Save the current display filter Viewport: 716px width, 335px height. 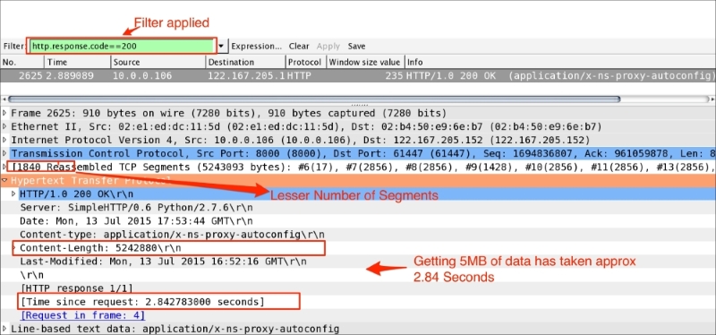(x=356, y=47)
